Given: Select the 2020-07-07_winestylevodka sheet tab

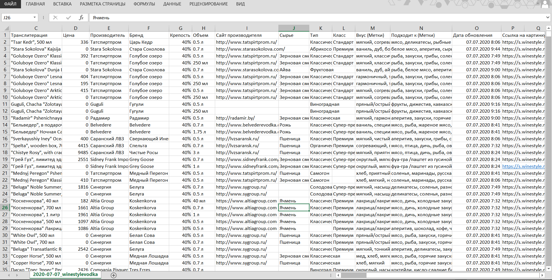Looking at the screenshot, I should point(65,274).
